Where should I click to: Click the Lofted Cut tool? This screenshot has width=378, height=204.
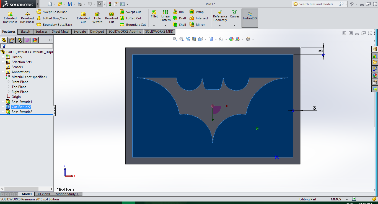click(130, 18)
